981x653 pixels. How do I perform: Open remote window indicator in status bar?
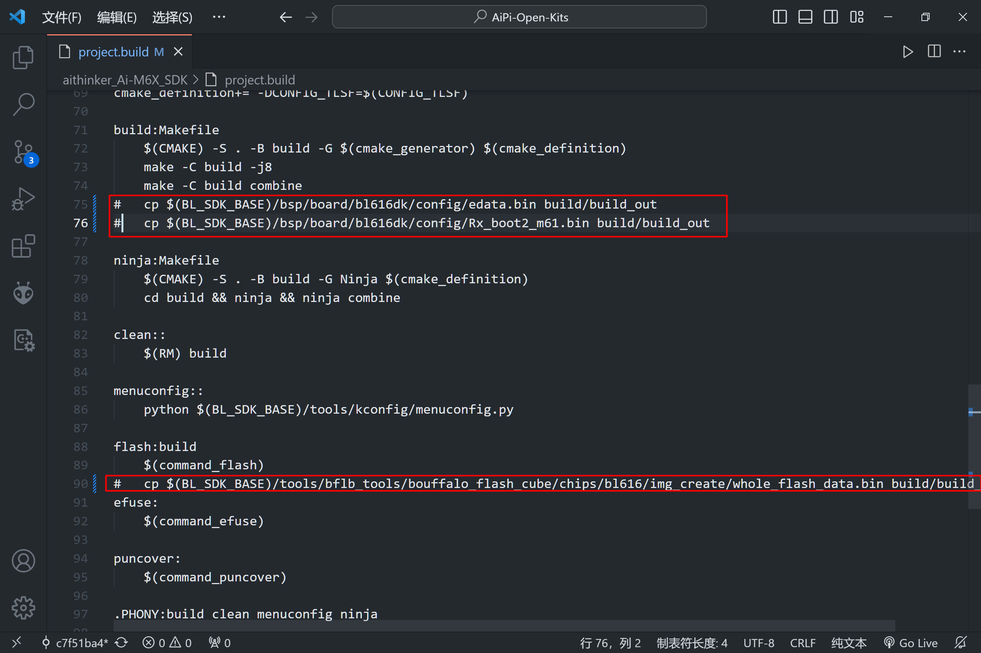click(17, 642)
